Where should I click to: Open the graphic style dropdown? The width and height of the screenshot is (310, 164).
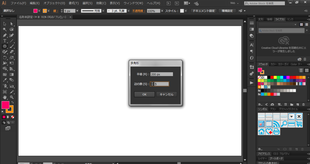pyautogui.click(x=186, y=11)
